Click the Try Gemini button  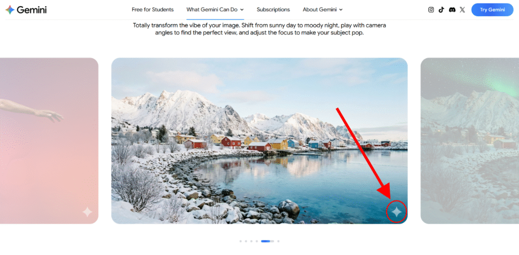tap(492, 10)
